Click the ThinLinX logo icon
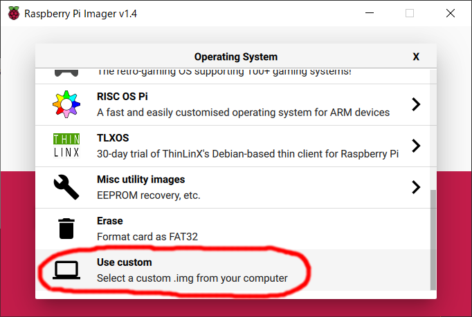Viewport: 472px width, 317px height. tap(66, 146)
